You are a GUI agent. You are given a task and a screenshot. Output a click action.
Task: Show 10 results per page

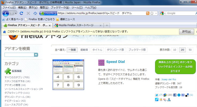(x=175, y=50)
